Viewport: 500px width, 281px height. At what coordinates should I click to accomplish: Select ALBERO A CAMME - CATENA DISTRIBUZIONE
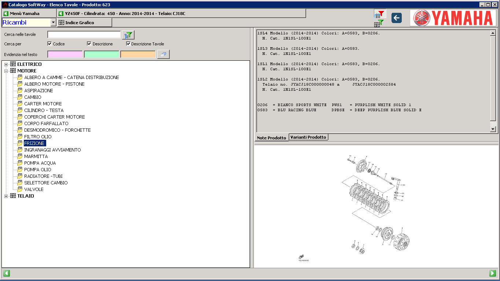coord(71,77)
